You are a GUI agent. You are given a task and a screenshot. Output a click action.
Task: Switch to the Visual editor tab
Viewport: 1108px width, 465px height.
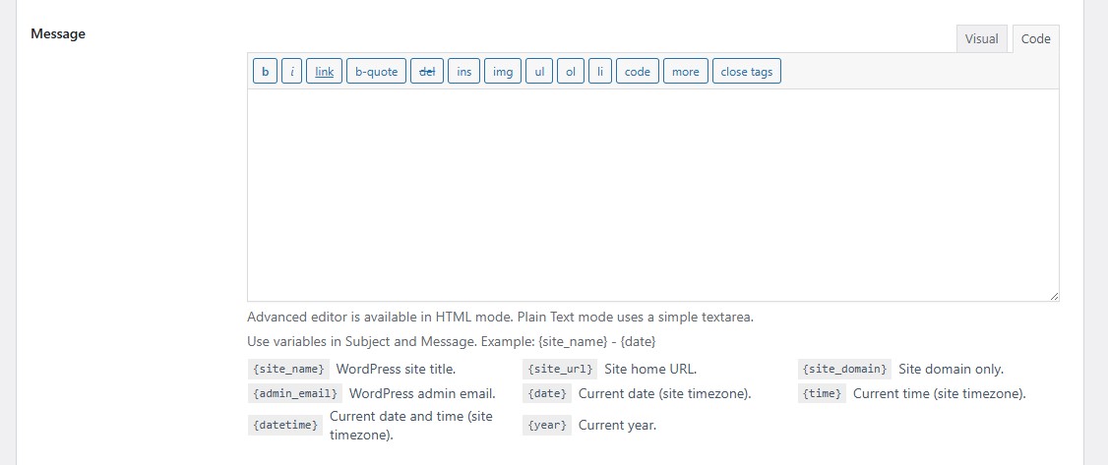coord(981,39)
